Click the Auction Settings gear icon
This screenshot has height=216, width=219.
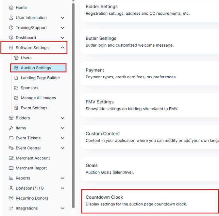pyautogui.click(x=16, y=68)
